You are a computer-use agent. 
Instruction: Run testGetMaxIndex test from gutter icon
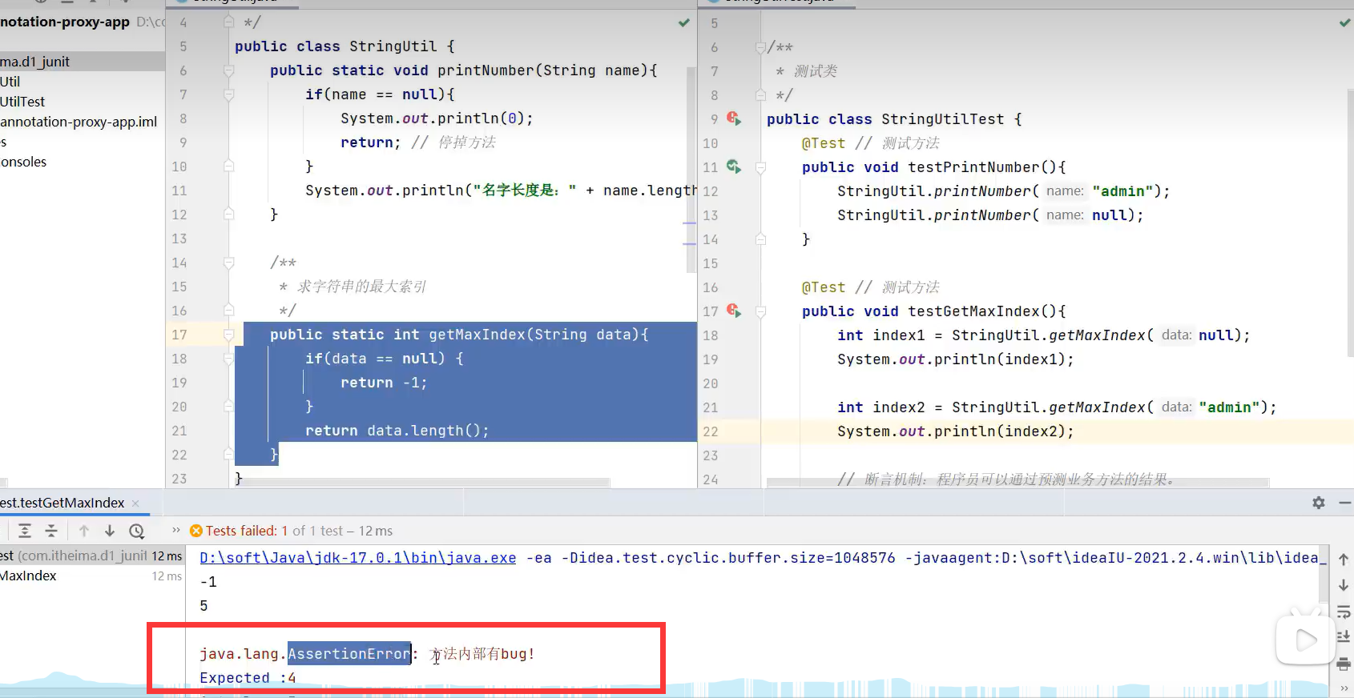click(733, 311)
